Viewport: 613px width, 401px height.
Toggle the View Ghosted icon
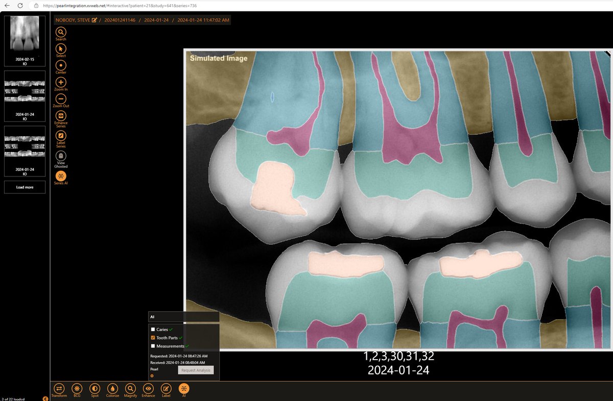pos(61,156)
